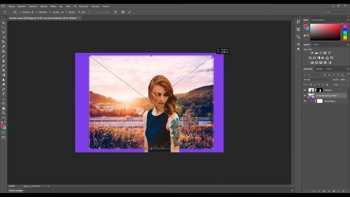Select the Lasso tool
350x197 pixels.
coord(3,32)
